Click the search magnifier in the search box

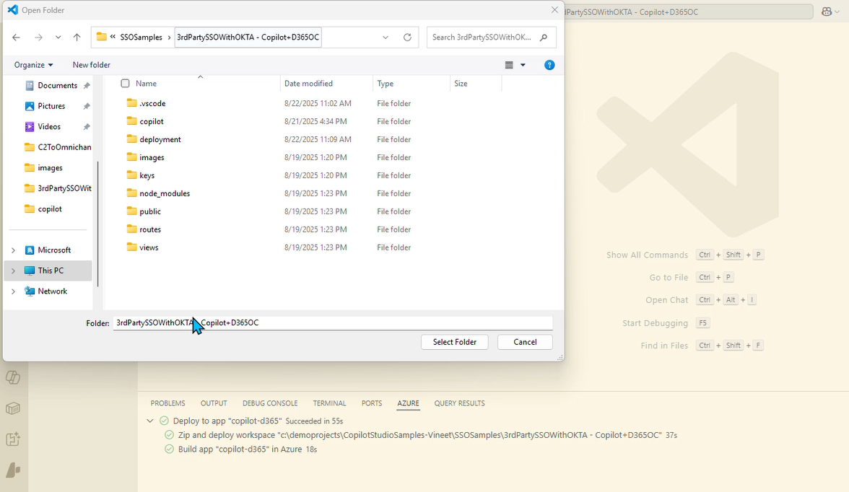click(544, 37)
